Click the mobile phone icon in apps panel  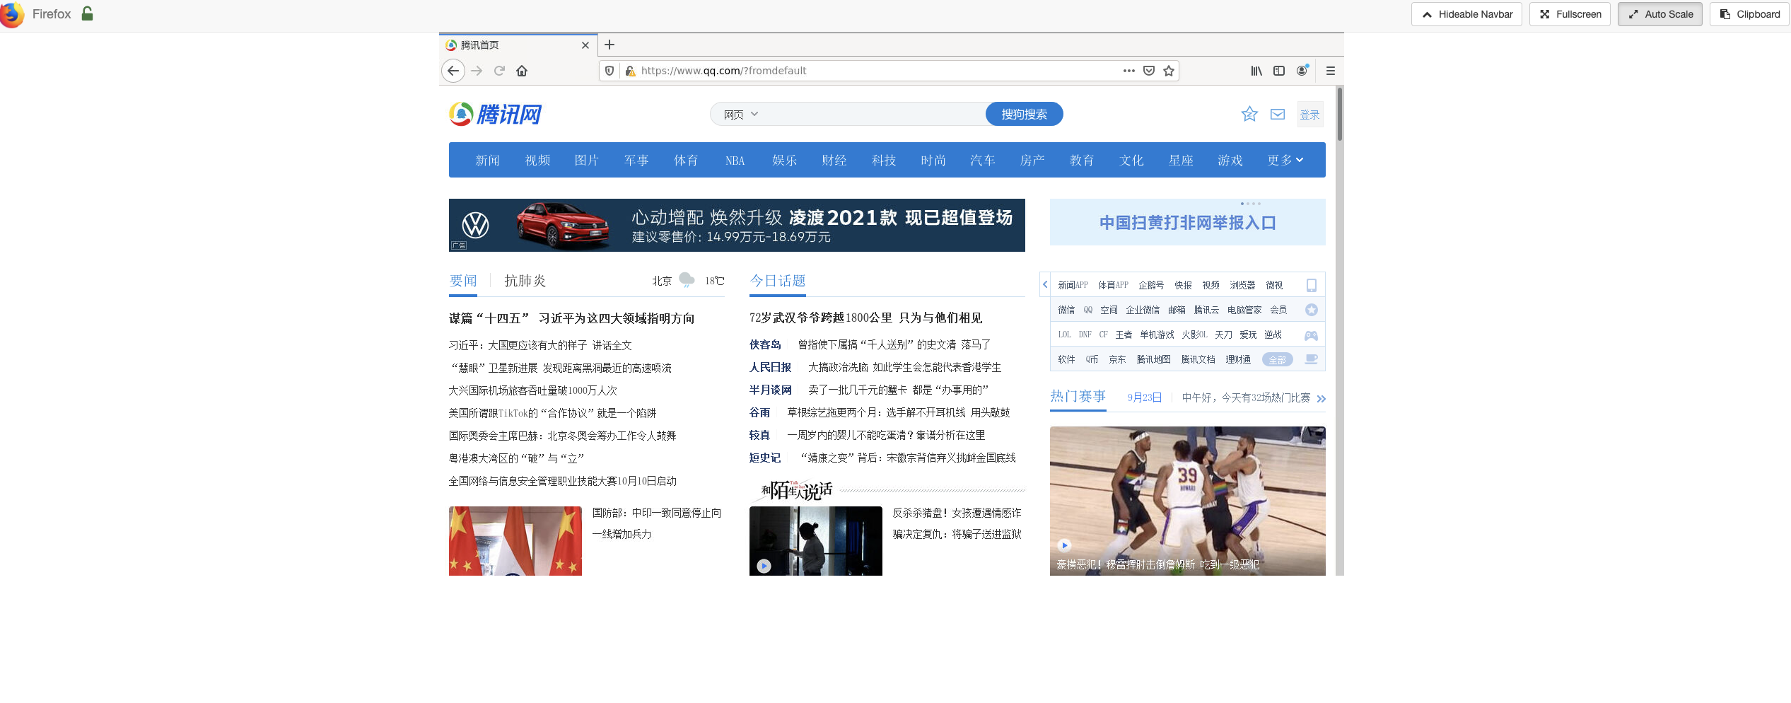pos(1312,285)
